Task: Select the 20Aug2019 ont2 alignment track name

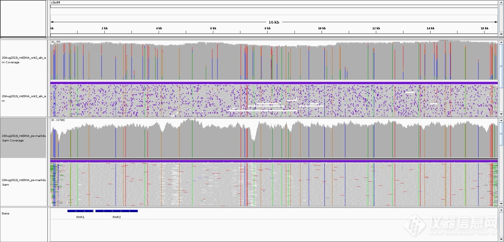Action: [x=24, y=98]
